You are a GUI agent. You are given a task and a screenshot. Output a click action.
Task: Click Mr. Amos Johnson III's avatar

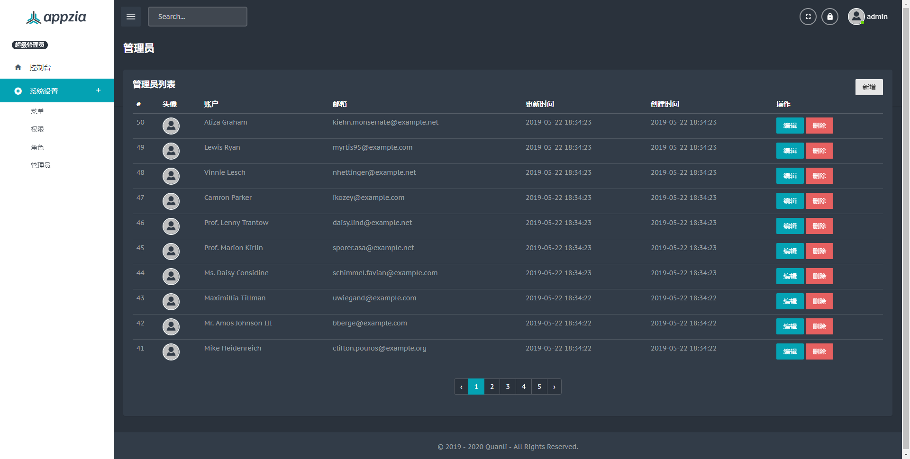(171, 327)
